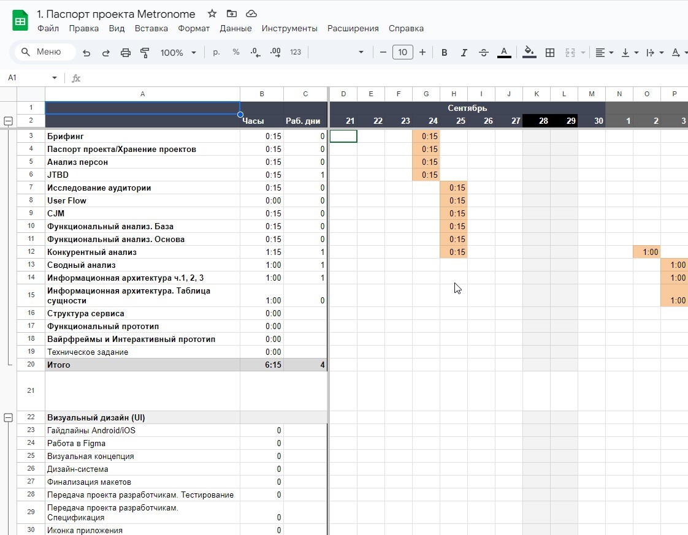Image resolution: width=688 pixels, height=535 pixels.
Task: Toggle strikethrough formatting
Action: coord(484,53)
